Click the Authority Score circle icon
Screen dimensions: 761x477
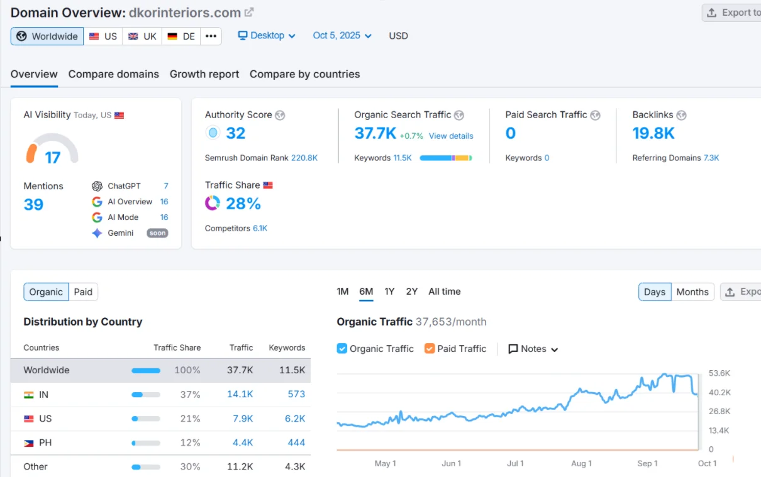click(x=213, y=133)
